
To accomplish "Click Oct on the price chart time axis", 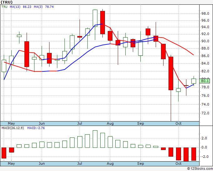I will [x=178, y=123].
